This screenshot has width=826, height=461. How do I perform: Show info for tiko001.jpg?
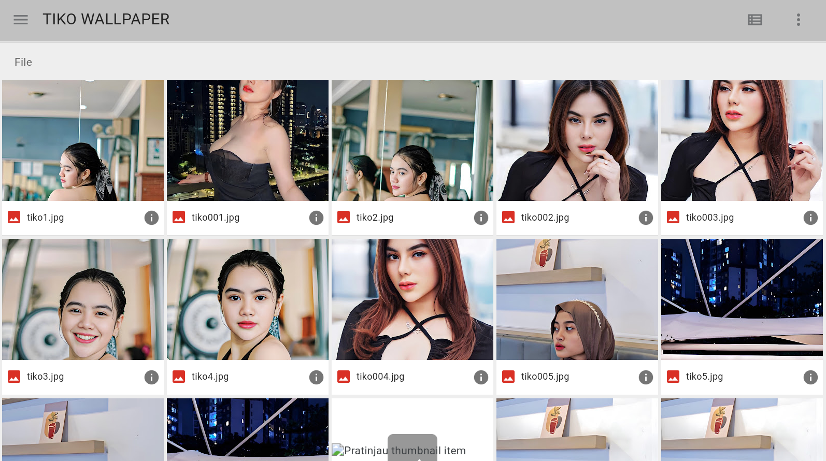316,218
